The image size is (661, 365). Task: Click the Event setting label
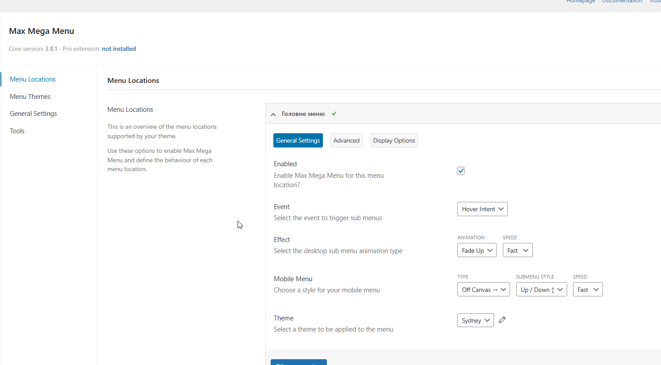click(x=282, y=207)
